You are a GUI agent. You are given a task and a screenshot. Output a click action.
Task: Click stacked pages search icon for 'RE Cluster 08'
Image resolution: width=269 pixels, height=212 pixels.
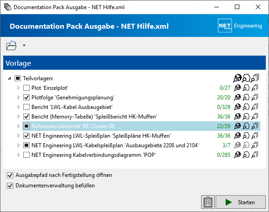[x=255, y=126]
